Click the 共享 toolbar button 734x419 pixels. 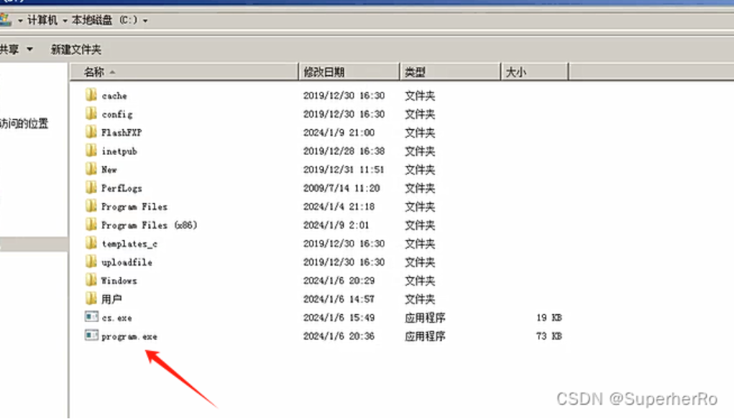(x=9, y=50)
